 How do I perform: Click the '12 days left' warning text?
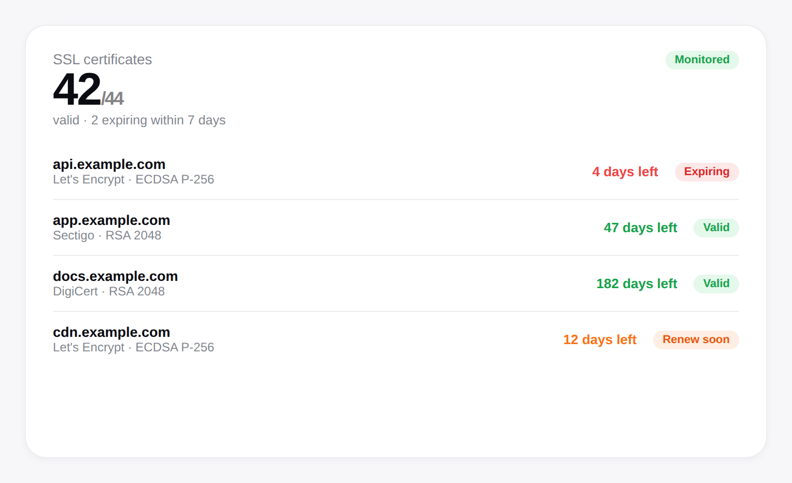[600, 339]
